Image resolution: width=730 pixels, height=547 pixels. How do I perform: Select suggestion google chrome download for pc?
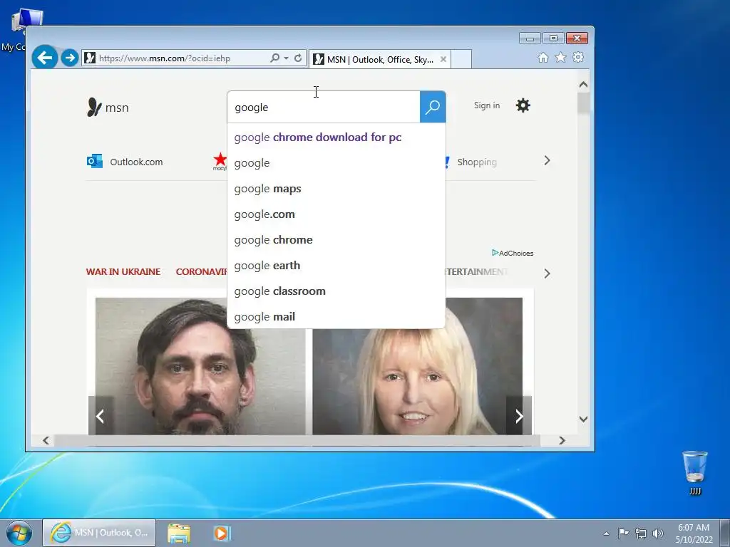coord(336,137)
